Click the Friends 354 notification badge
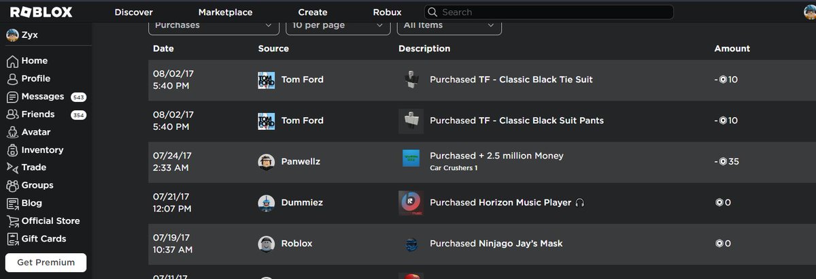Viewport: 816px width, 279px height. (x=78, y=115)
